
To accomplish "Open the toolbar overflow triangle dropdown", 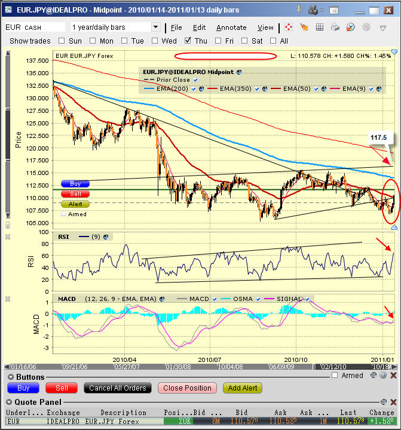I will tap(383, 27).
